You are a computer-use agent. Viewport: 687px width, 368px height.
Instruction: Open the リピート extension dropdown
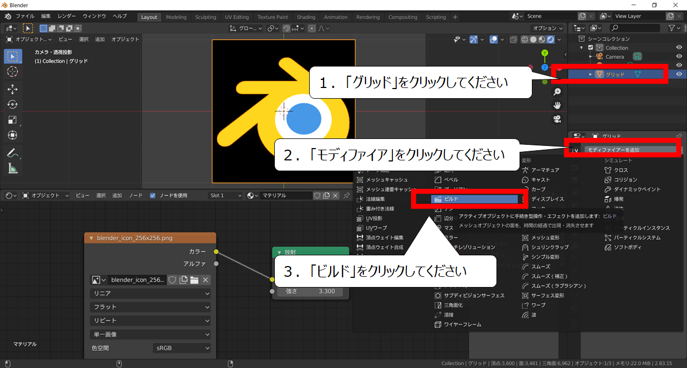coord(150,320)
